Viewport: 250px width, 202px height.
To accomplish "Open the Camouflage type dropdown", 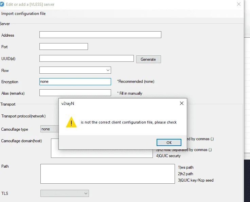I will (50, 129).
